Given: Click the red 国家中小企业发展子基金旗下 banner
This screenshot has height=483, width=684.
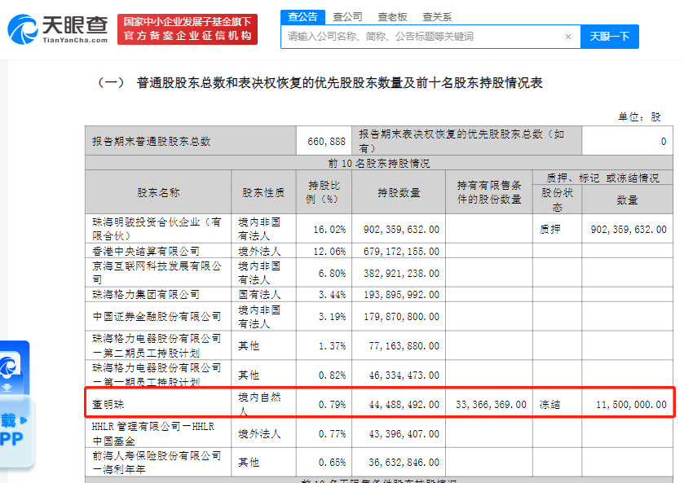Looking at the screenshot, I should pos(188,29).
